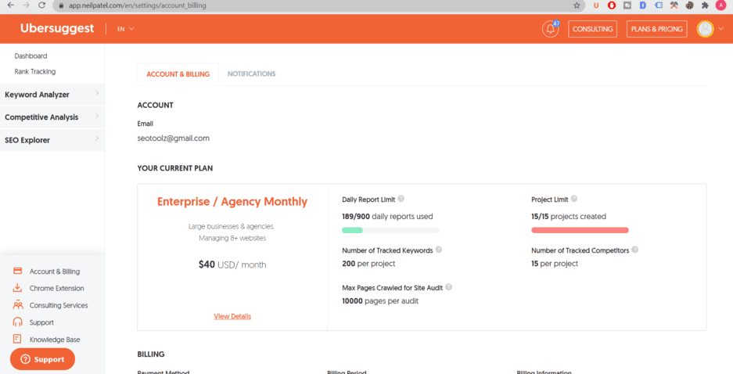
Task: Click the Account & Billing card icon
Action: 18,271
